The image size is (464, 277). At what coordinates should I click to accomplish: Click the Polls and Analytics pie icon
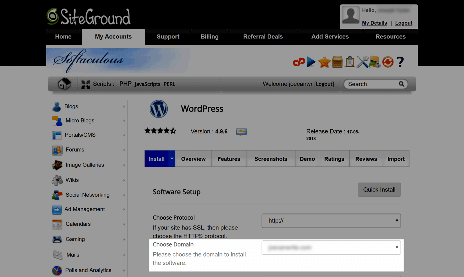[x=57, y=270]
